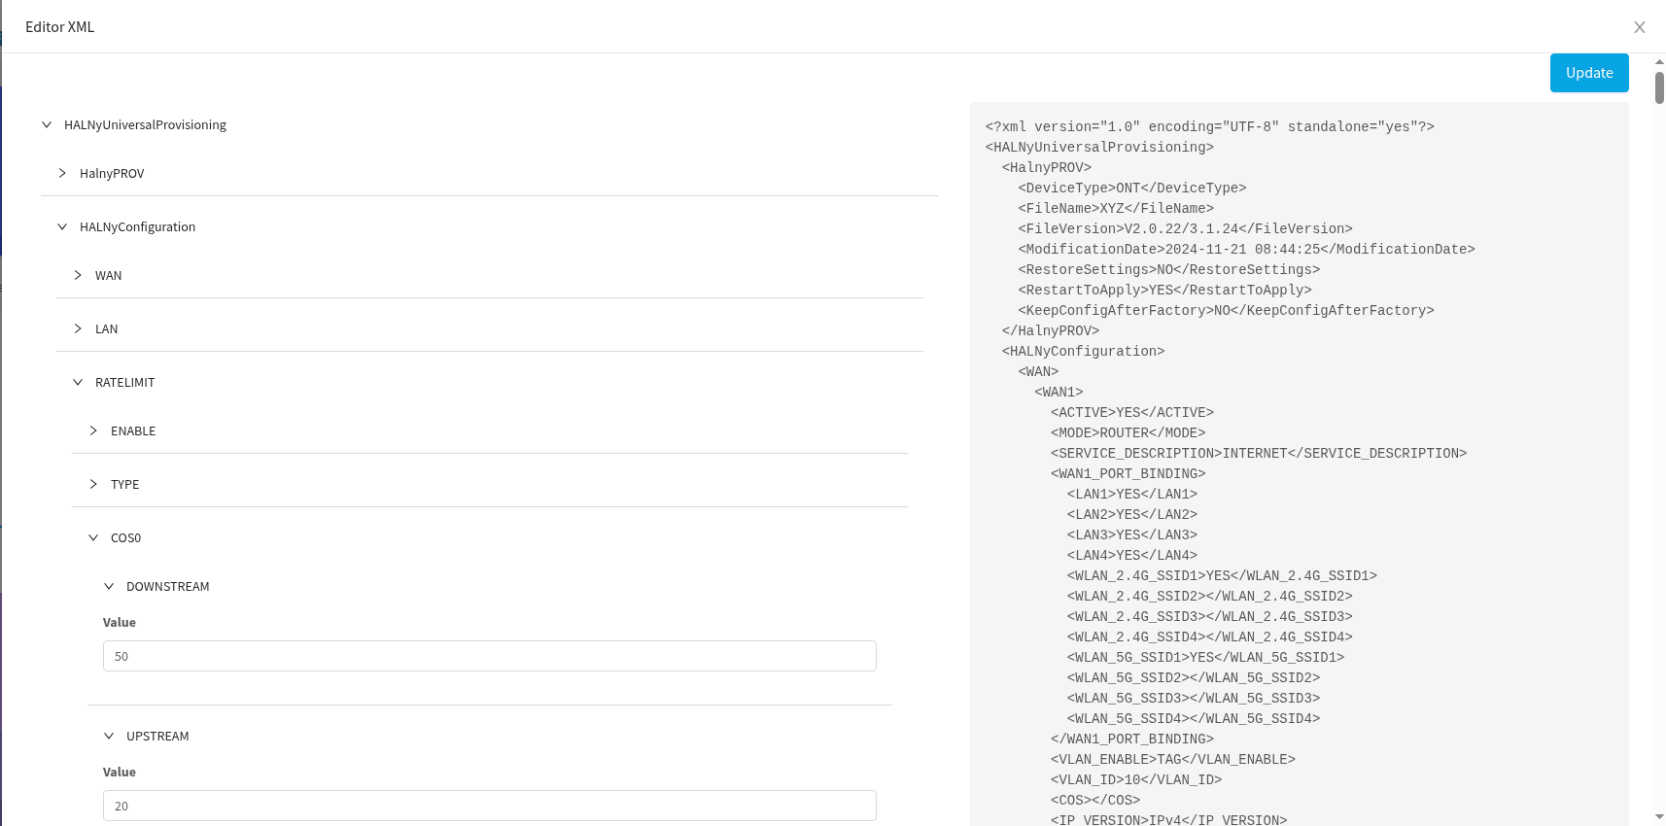Click the VLAN_ID line in XML preview
The image size is (1666, 826).
(x=1135, y=779)
